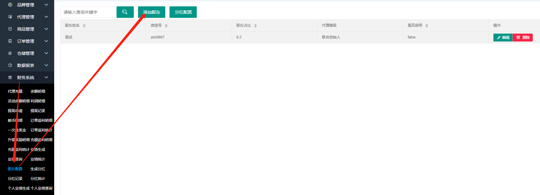
Task: Click the 数据报表 pie chart icon
Action: 10,65
